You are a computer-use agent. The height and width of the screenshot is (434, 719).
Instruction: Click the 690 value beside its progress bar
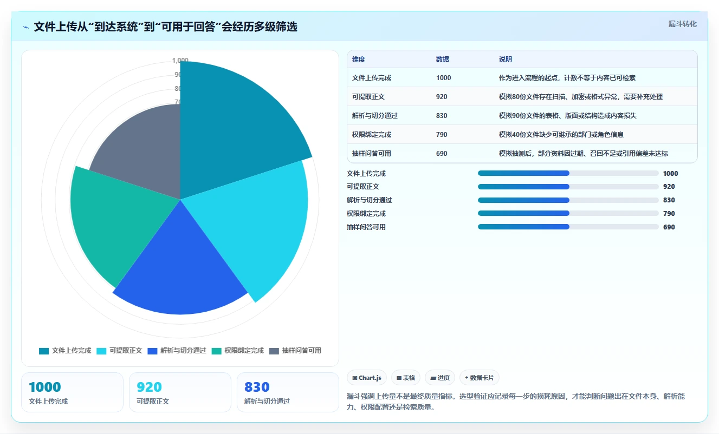coord(669,227)
